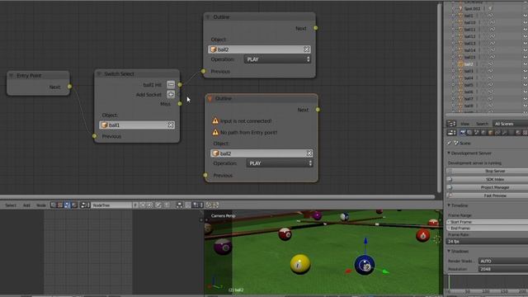Click the paste nodes icon in header

click(x=215, y=205)
